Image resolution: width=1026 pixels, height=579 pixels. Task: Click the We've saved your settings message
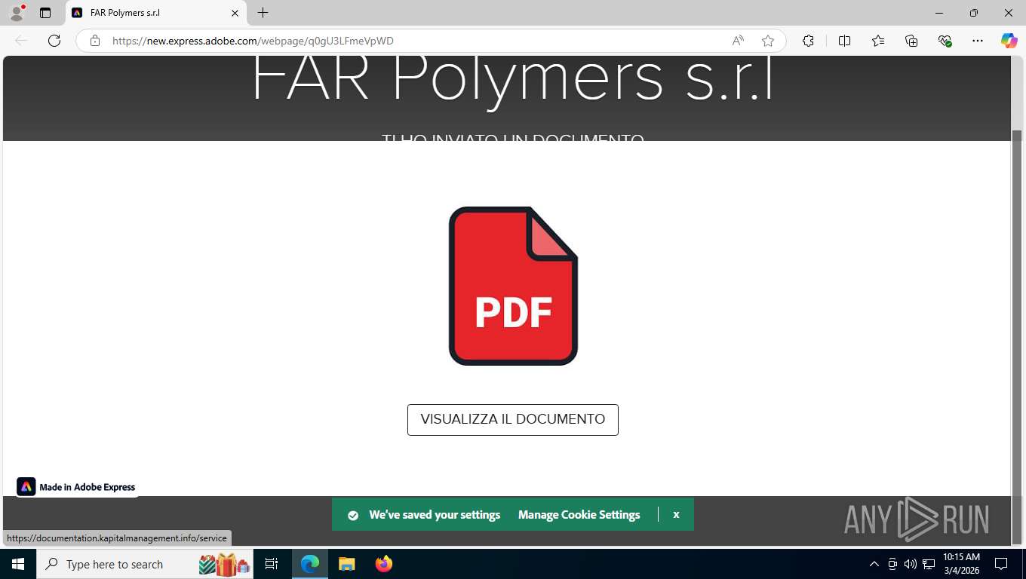435,515
